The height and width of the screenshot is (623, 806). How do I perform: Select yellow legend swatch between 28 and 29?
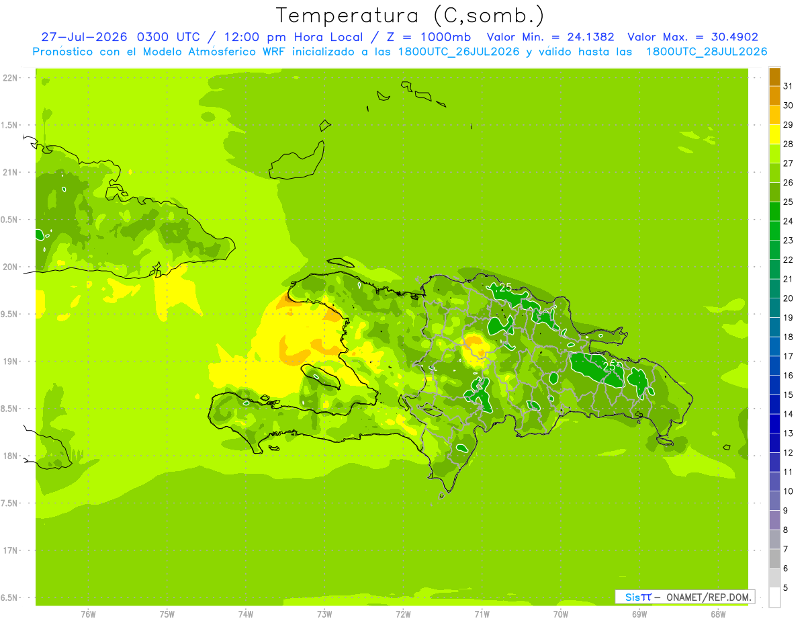[x=774, y=134]
